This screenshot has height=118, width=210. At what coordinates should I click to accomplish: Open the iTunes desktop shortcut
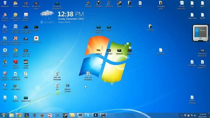point(5,87)
